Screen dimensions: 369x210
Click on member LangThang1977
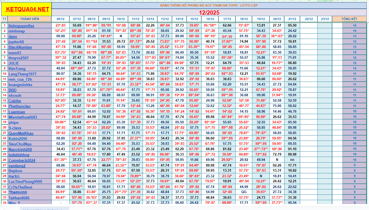(22, 74)
